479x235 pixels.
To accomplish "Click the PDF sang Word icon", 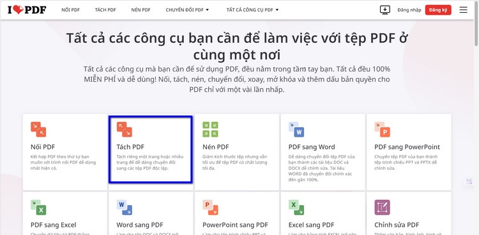I will point(296,129).
